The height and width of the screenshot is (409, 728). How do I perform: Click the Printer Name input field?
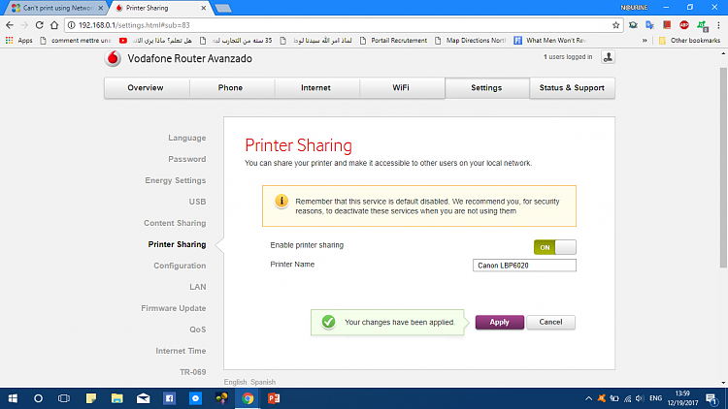click(524, 266)
